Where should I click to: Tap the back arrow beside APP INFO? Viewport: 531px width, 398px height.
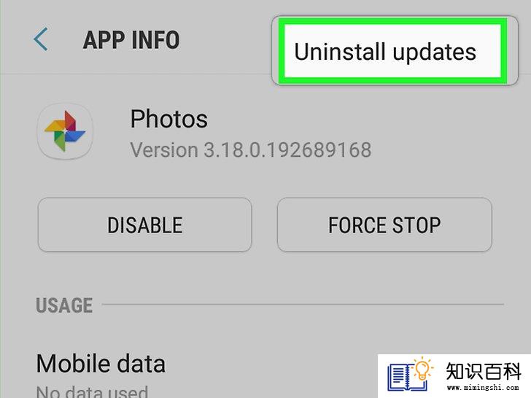(x=40, y=39)
